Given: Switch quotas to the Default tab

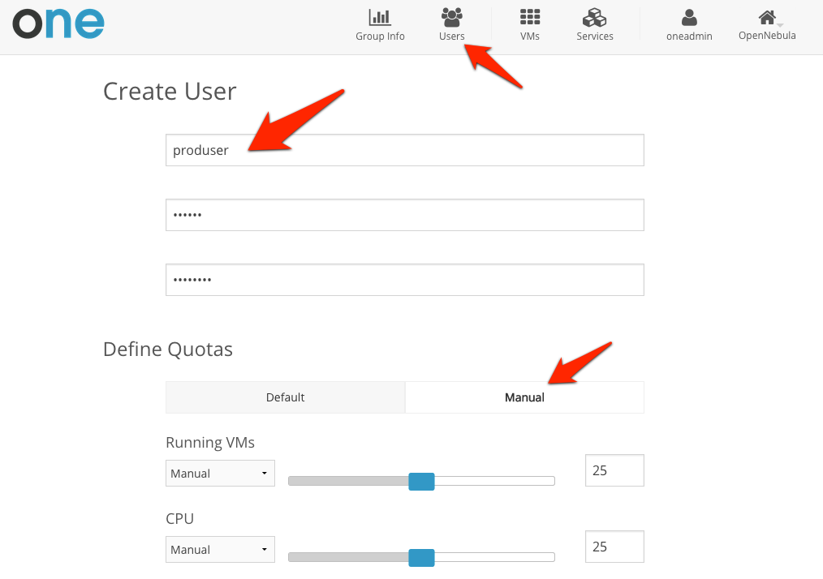Looking at the screenshot, I should (286, 397).
